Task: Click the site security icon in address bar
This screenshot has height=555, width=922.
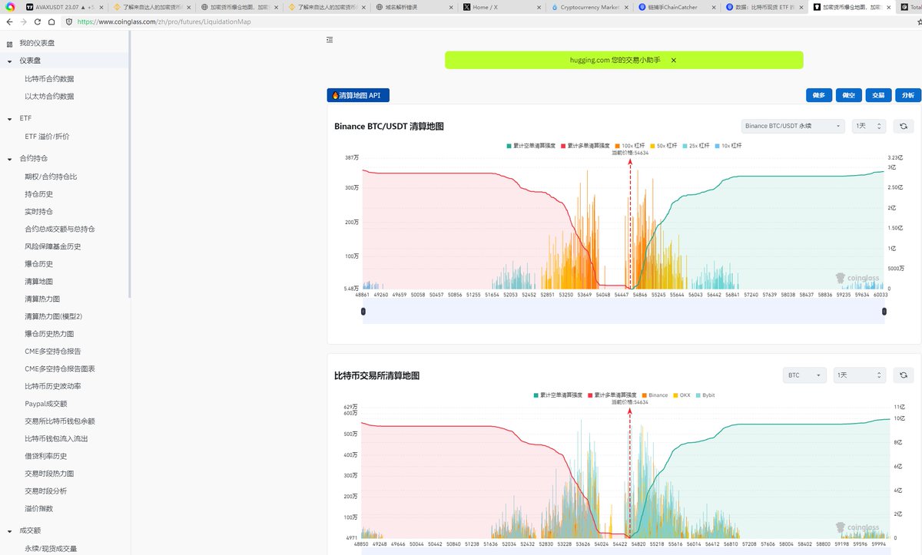Action: click(71, 21)
